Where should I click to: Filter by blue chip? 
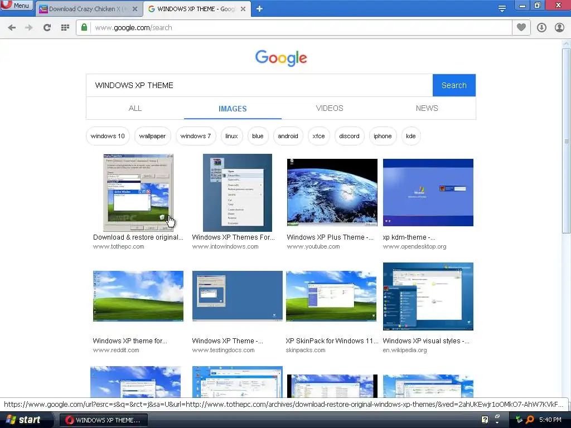tap(258, 136)
